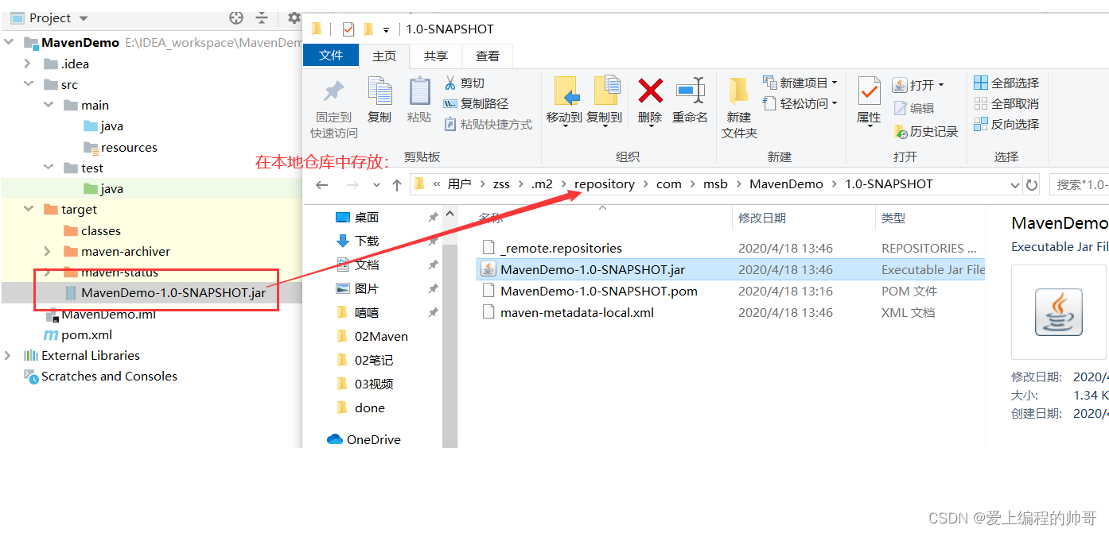This screenshot has width=1109, height=533.
Task: Click the Refresh button beside address bar
Action: pyautogui.click(x=1032, y=185)
